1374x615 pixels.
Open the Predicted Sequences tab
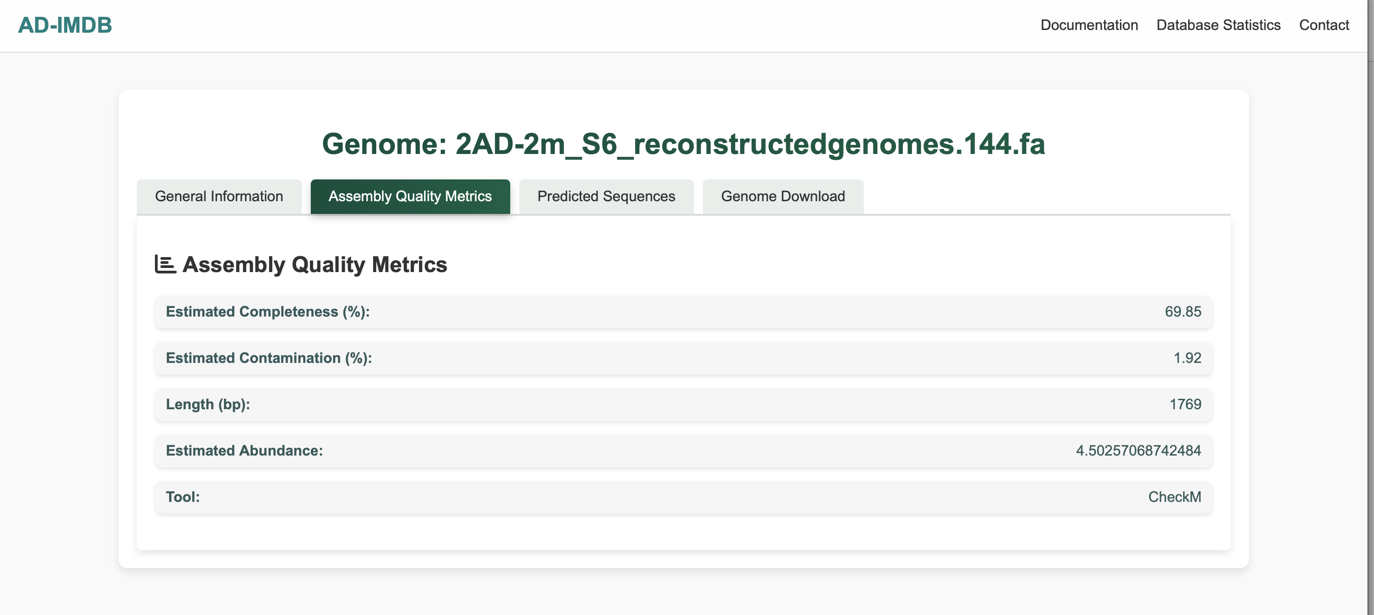click(605, 196)
